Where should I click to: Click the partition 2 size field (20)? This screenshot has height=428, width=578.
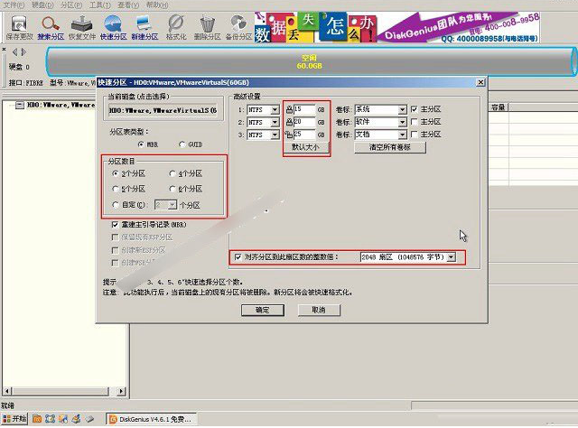304,122
